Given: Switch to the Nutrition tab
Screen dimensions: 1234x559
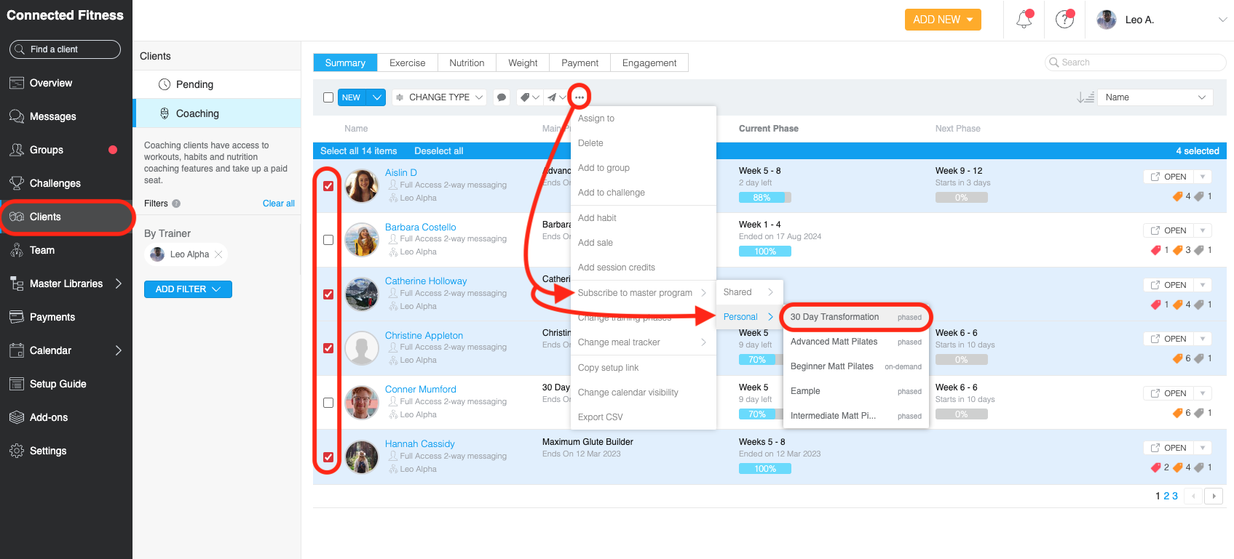Looking at the screenshot, I should click(467, 63).
